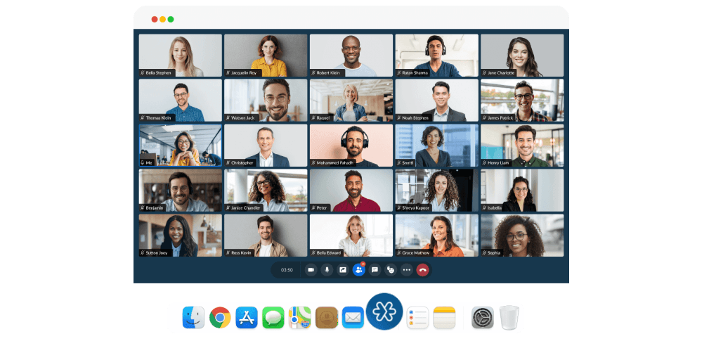Select Ratan Sharma's video tile
709x341 pixels.
[x=436, y=55]
